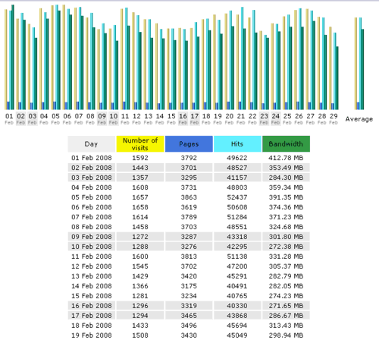This screenshot has height=340, width=379.
Task: Click bandwidth value 353.49 MB
Action: [x=286, y=168]
